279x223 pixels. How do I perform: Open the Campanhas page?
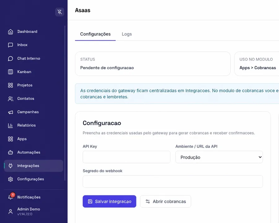33,112
